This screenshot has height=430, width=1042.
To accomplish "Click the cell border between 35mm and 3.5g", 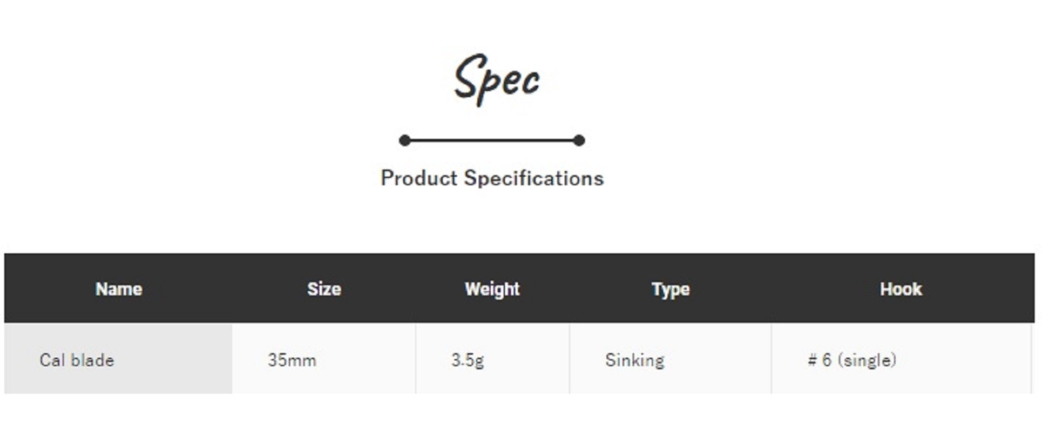I will tap(416, 359).
